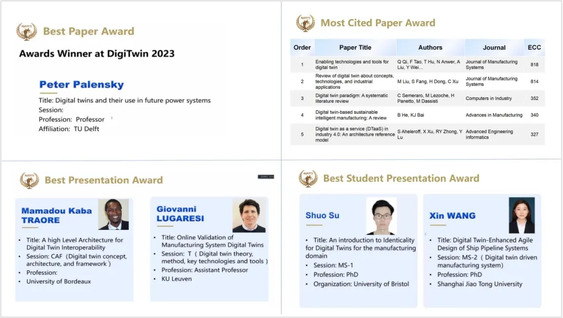
Task: Select the photo in Xin WANG's card
Action: click(522, 215)
